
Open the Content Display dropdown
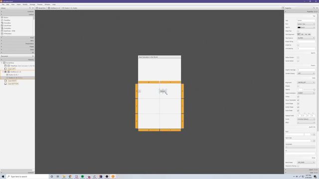[x=306, y=74]
